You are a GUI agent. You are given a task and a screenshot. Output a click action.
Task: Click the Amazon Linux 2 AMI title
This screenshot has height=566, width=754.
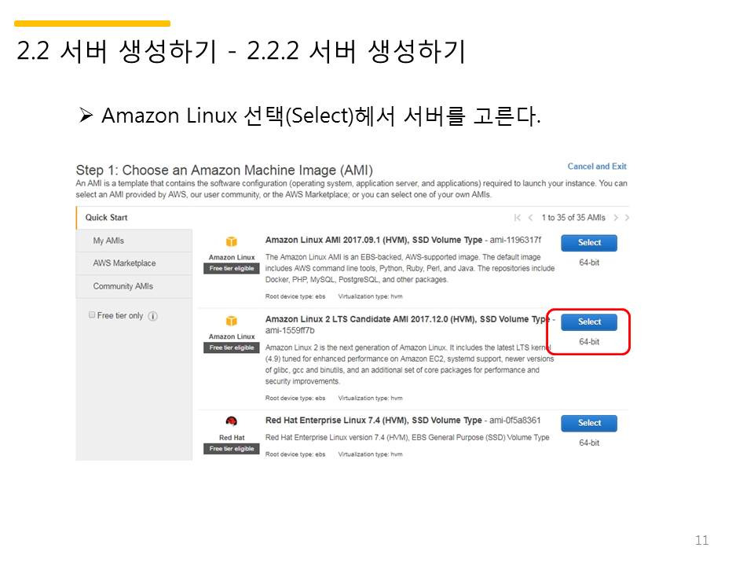(x=410, y=325)
